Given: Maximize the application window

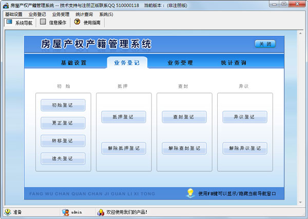Looking at the screenshot, I should (x=284, y=4).
